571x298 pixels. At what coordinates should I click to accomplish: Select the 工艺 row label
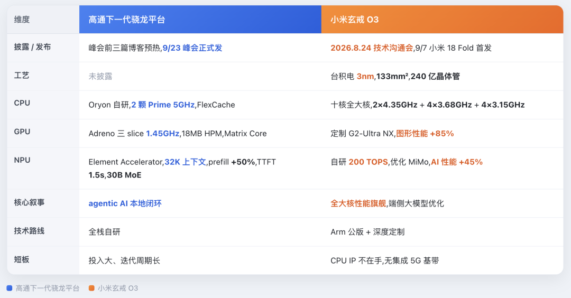point(22,76)
